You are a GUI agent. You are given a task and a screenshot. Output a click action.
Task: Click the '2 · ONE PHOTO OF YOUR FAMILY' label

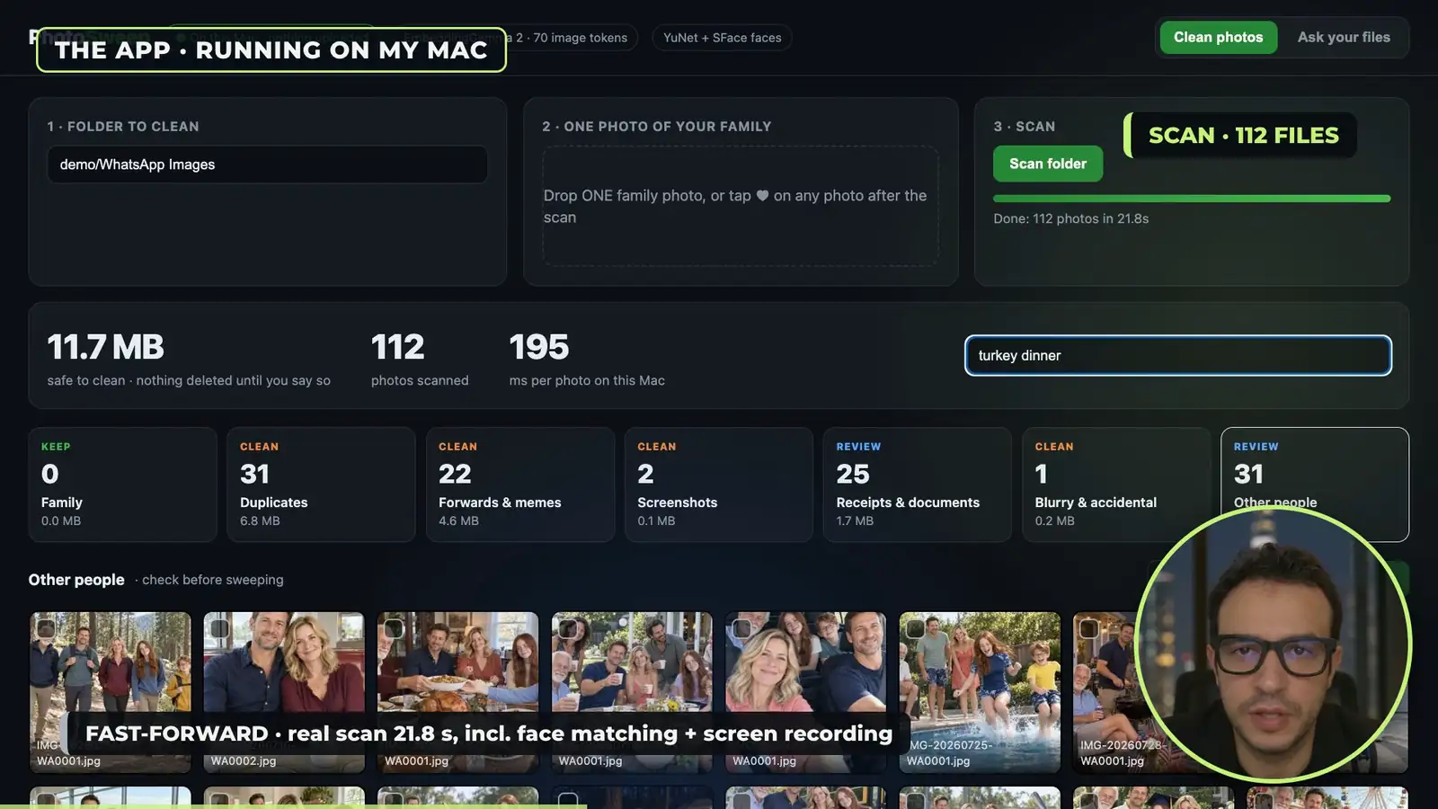tap(657, 127)
